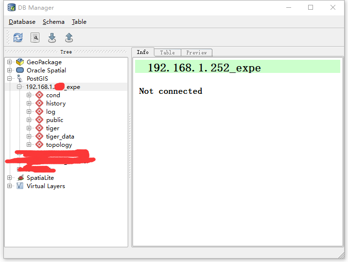Click the toolbar drag handle
This screenshot has height=262, width=348.
(8, 37)
